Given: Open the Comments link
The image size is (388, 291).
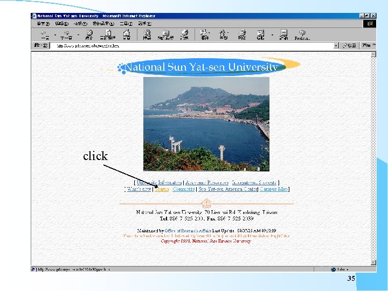Looking at the screenshot, I should 183,189.
